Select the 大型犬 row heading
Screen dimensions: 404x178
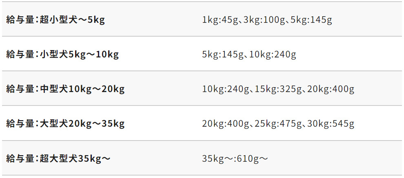coord(54,123)
